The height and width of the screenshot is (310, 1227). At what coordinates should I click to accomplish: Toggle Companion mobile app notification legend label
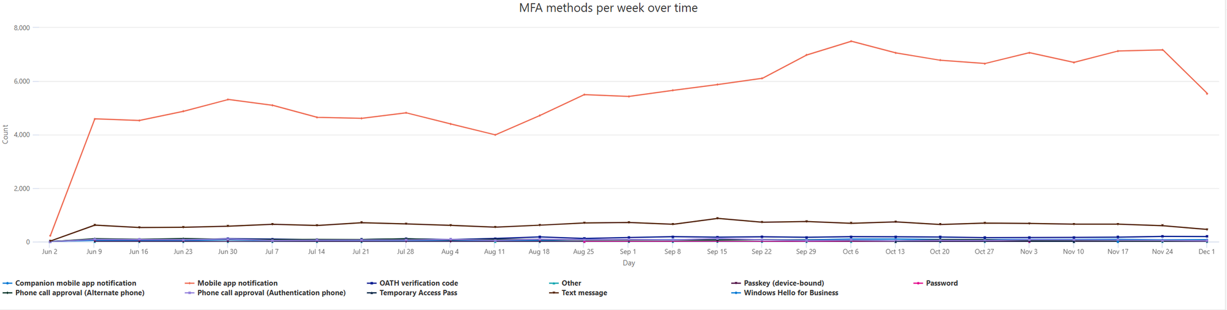pos(75,283)
